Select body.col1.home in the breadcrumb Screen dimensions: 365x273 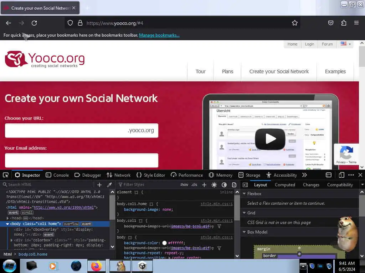(33, 254)
